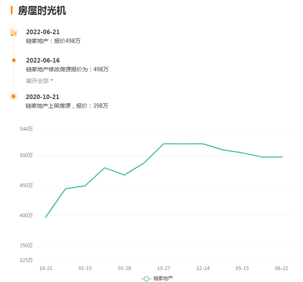
Task: Click chart data point at 12-14
Action: [203, 144]
